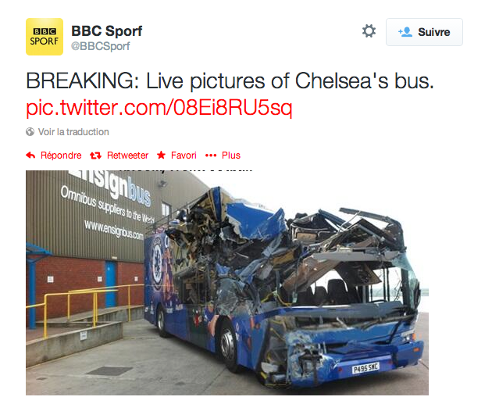Click the Retweeter label
The height and width of the screenshot is (404, 492).
(x=127, y=156)
